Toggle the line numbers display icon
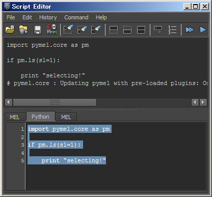 (172, 30)
